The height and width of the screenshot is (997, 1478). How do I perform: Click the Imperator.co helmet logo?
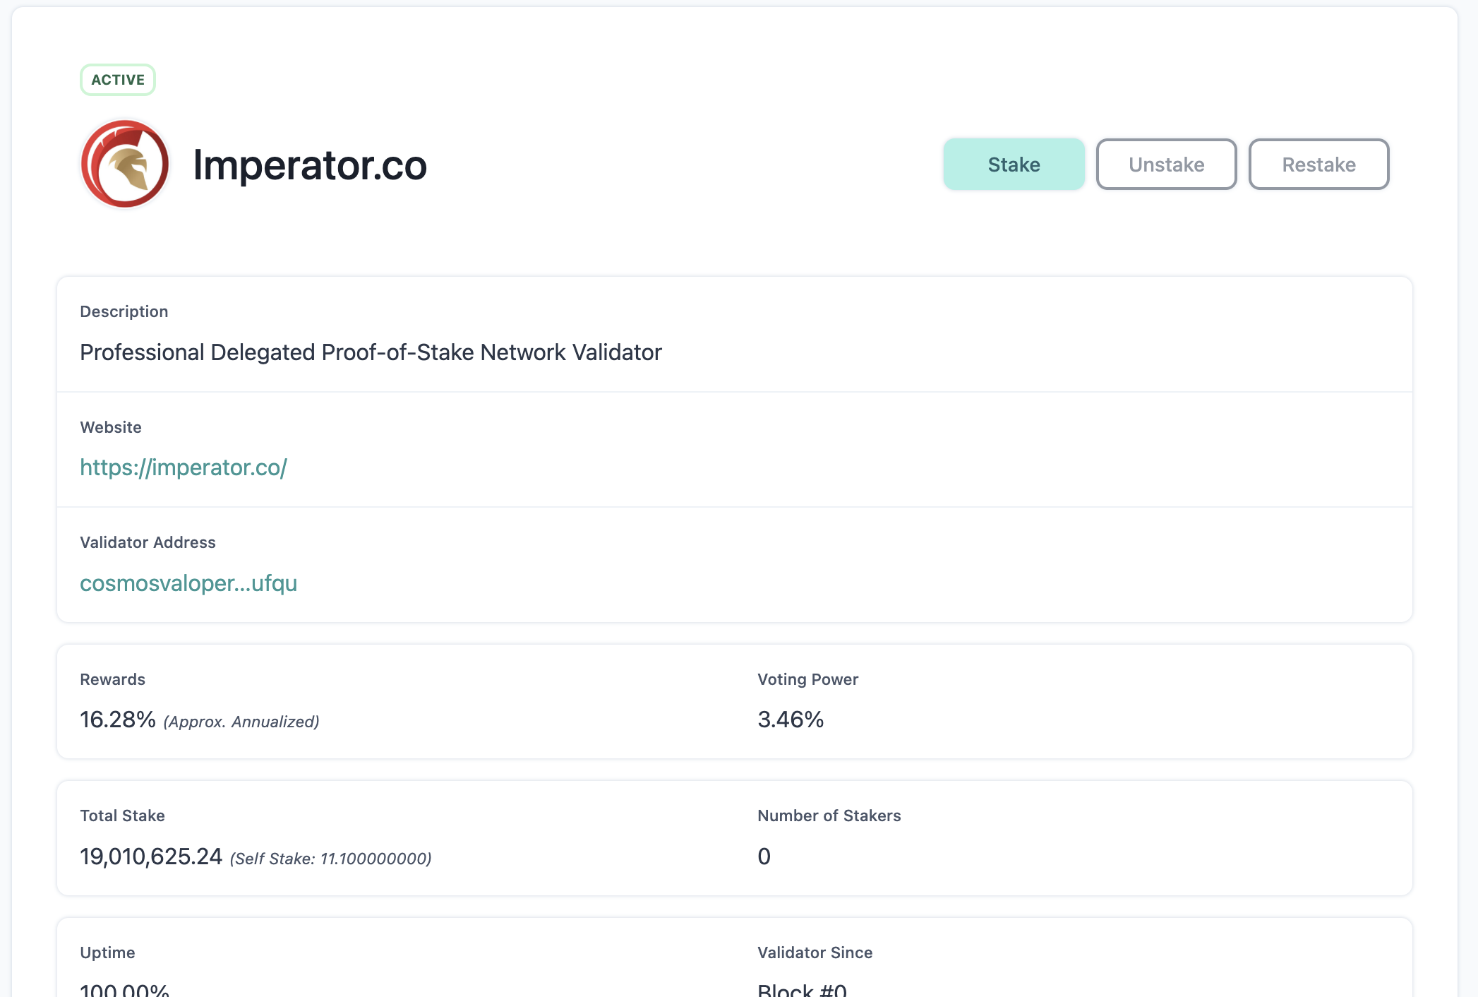pos(125,165)
